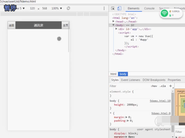Collapse the body element node
The image size is (185, 138).
click(113, 25)
